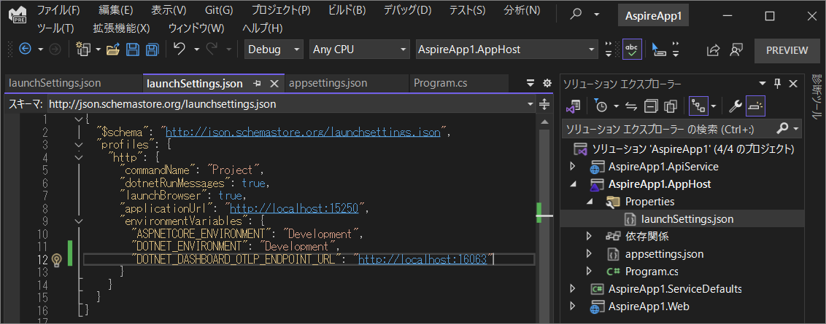Open the schema URL dropdown
The height and width of the screenshot is (324, 826).
pyautogui.click(x=530, y=104)
